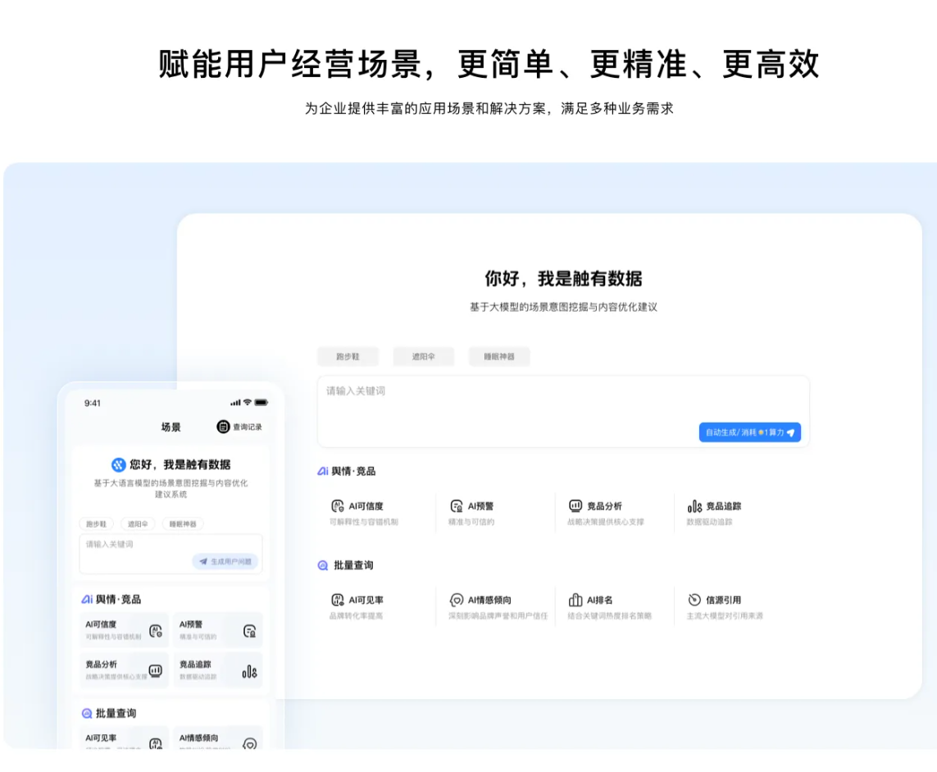Image resolution: width=937 pixels, height=772 pixels.
Task: Click the 竞品追踪 bar-chart icon
Action: (694, 506)
